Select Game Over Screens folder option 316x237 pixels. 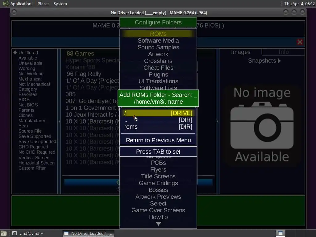[158, 210]
